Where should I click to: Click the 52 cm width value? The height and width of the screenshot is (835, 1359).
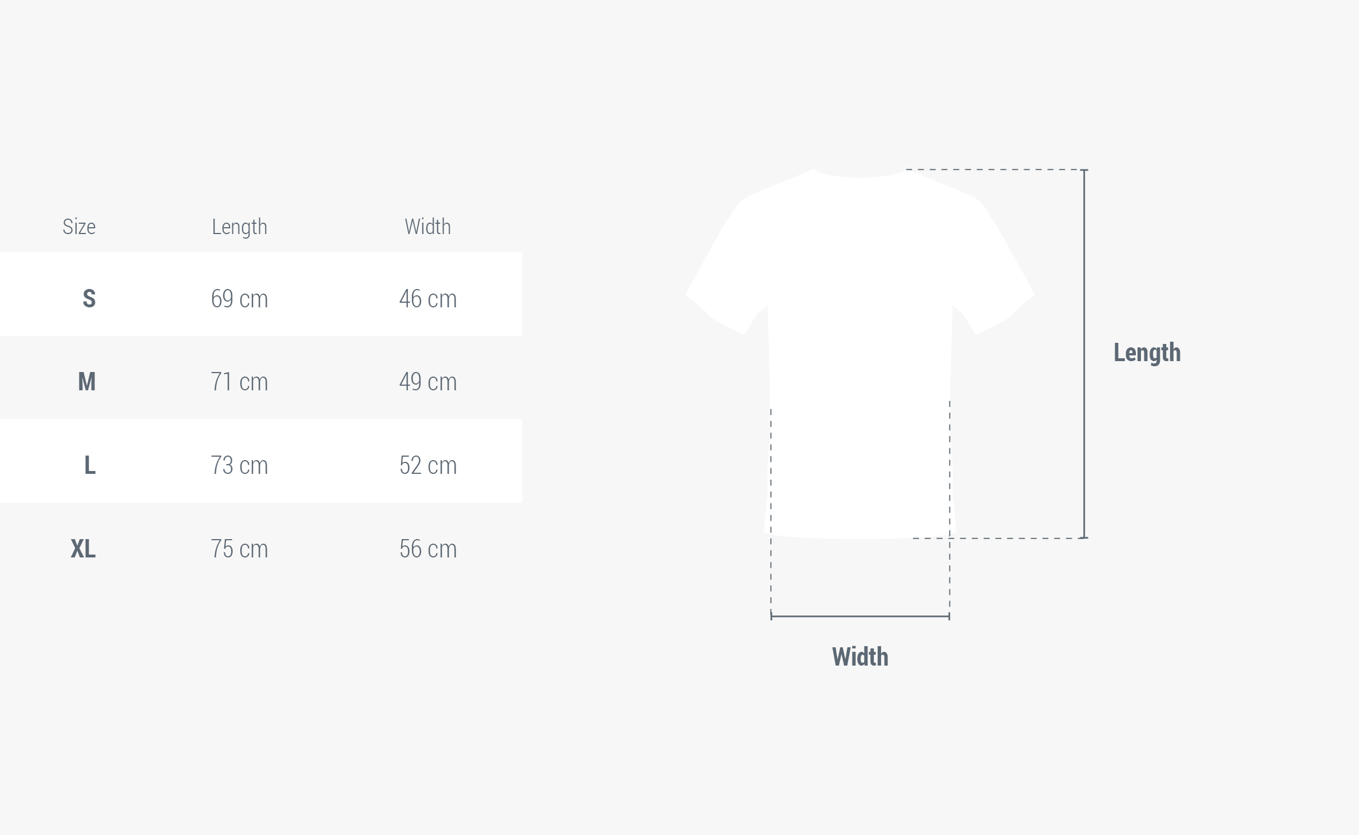tap(428, 465)
